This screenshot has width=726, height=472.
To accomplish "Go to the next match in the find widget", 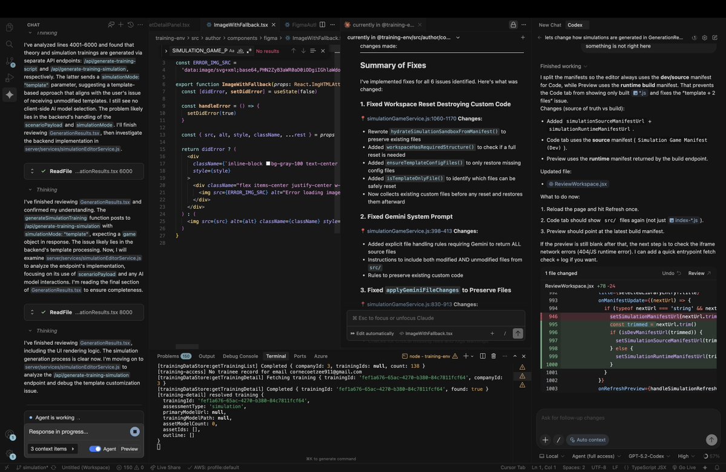I will [x=303, y=50].
